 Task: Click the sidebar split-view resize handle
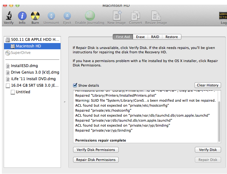click(65, 102)
